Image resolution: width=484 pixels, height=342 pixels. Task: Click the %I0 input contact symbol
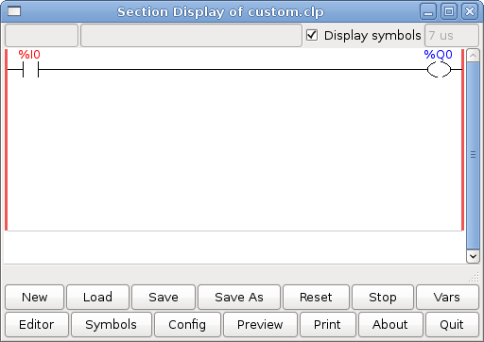click(30, 70)
